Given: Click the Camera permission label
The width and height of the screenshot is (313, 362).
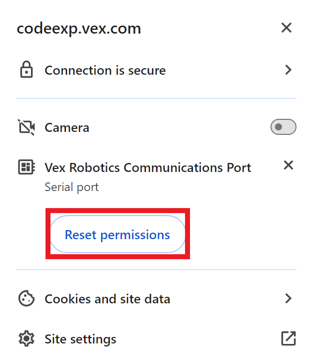Looking at the screenshot, I should (x=67, y=128).
